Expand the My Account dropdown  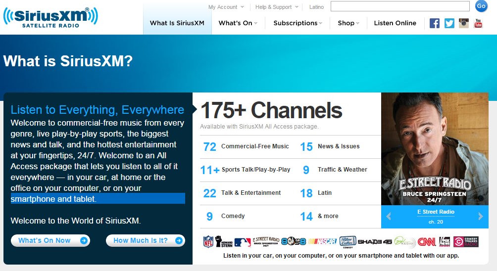pyautogui.click(x=226, y=7)
